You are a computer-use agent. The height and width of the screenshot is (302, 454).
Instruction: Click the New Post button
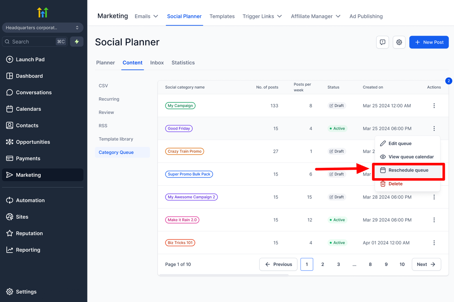pos(429,42)
